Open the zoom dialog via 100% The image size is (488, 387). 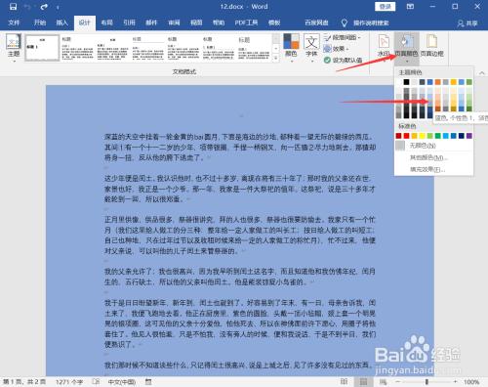coord(471,382)
